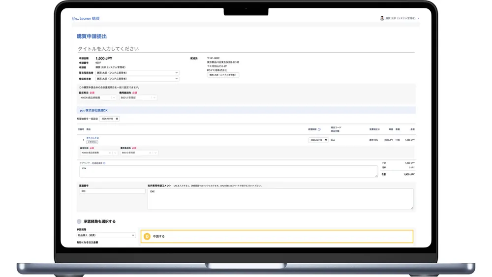Clear line item 費用負担先 with X icon

coord(150,153)
